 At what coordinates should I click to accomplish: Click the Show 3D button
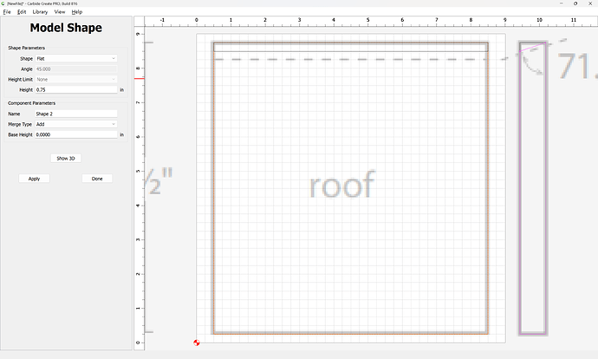[66, 159]
